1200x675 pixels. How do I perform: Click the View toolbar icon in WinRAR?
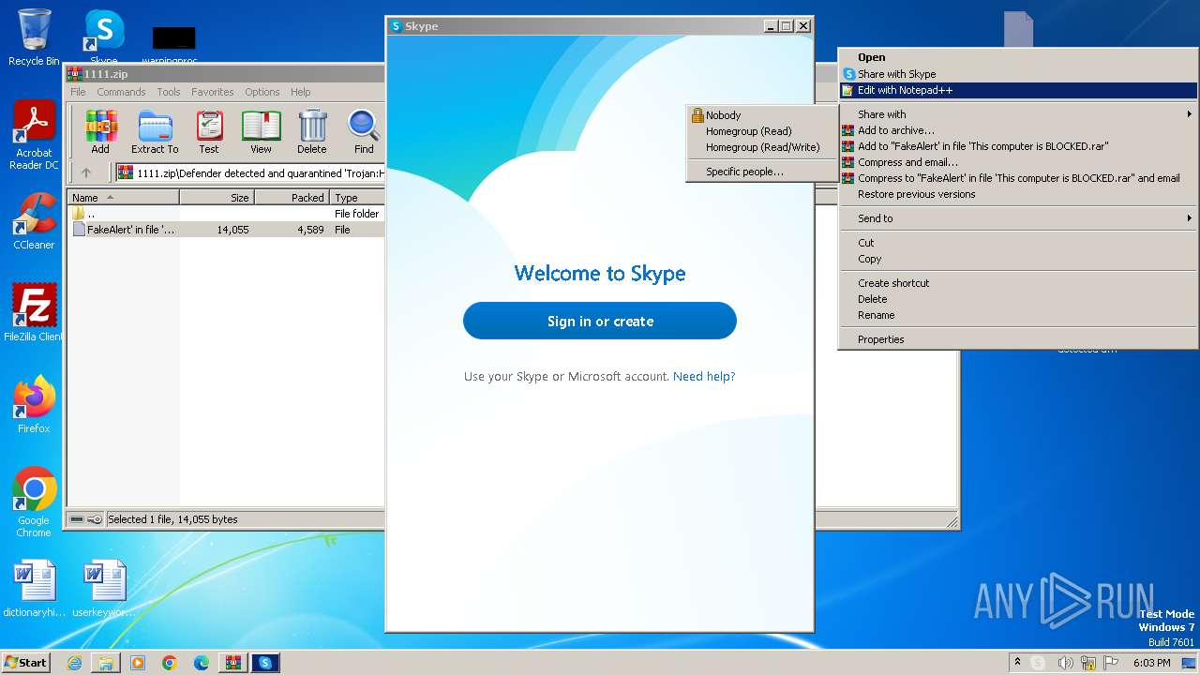tap(261, 132)
